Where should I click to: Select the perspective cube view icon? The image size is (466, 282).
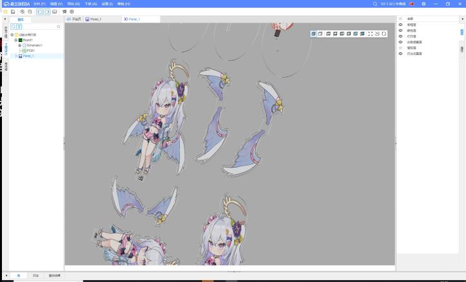[x=313, y=34]
